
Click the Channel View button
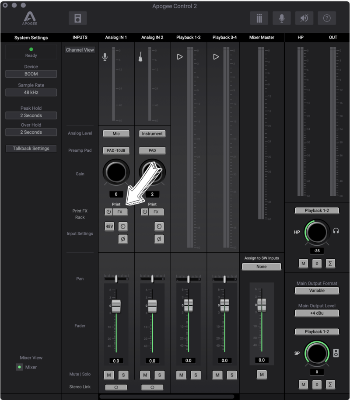(x=80, y=50)
